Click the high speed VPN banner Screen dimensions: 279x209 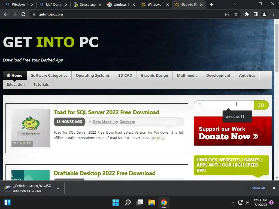click(x=231, y=165)
